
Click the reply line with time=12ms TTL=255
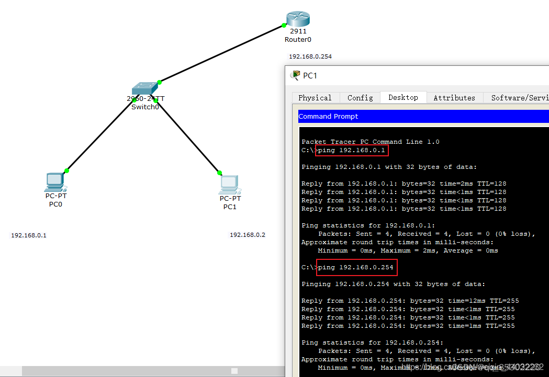click(x=410, y=301)
